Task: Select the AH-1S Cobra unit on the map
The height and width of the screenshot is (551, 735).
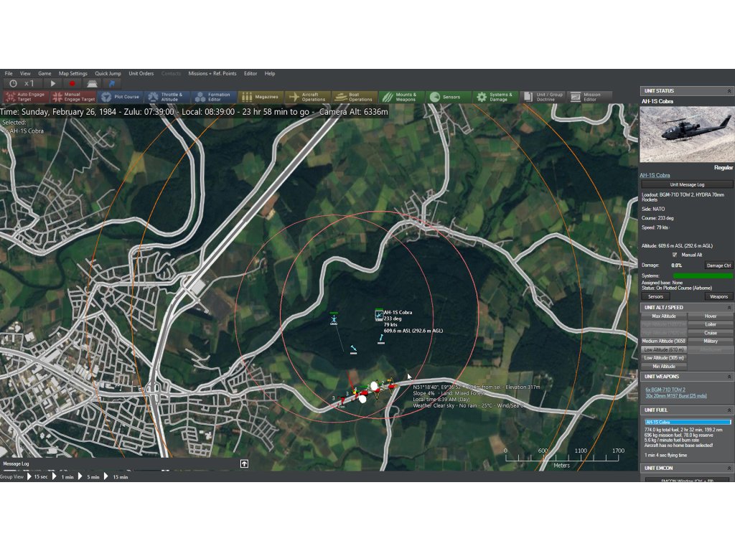Action: click(379, 316)
